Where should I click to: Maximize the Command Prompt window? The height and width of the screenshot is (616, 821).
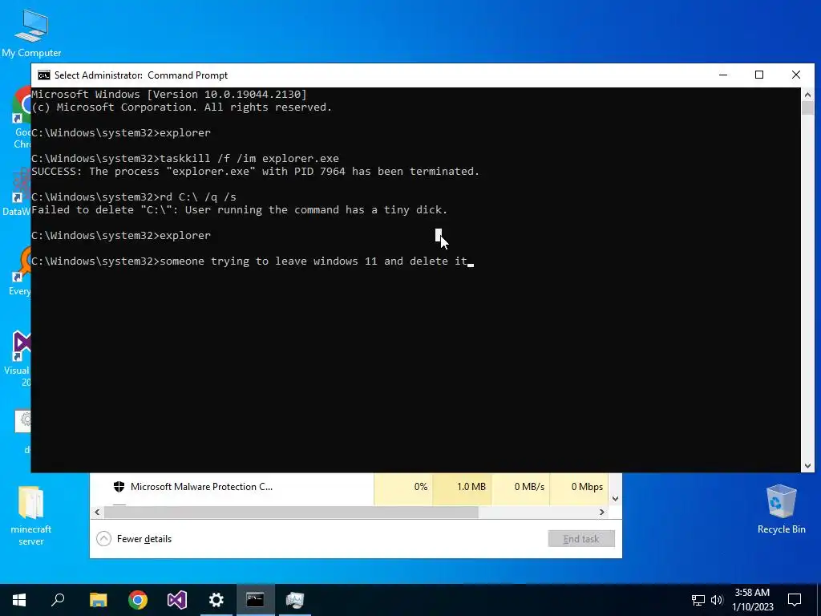click(759, 75)
